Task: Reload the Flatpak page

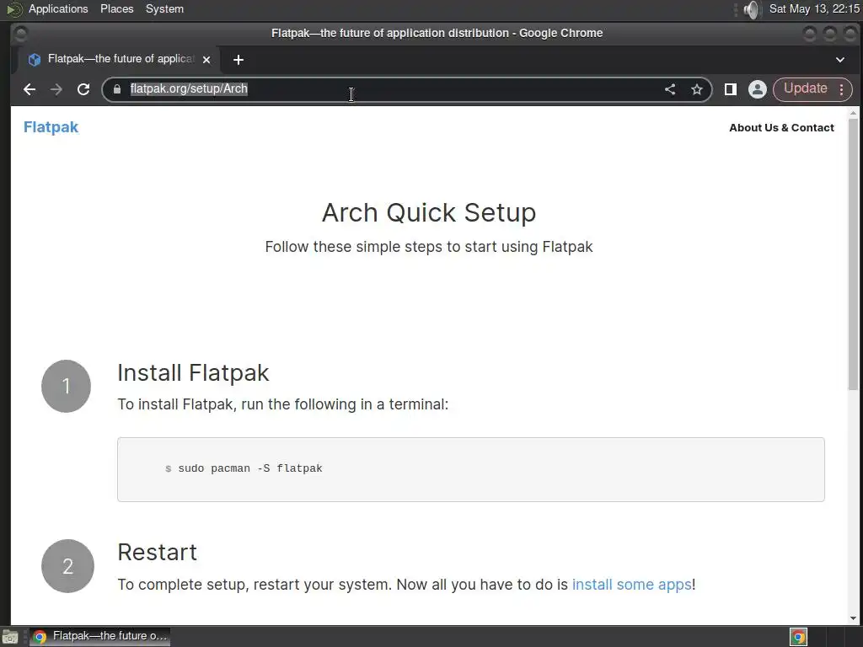Action: point(83,89)
